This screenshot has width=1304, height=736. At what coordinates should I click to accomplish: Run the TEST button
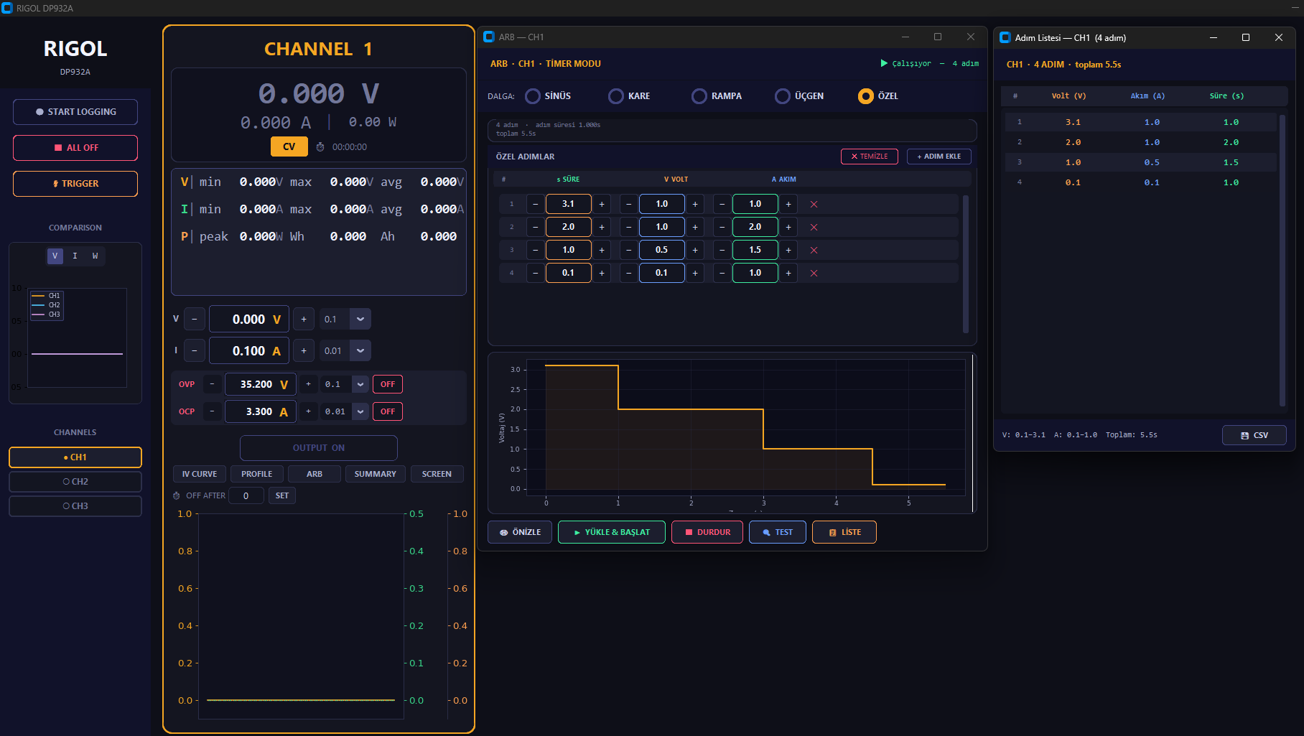click(778, 533)
